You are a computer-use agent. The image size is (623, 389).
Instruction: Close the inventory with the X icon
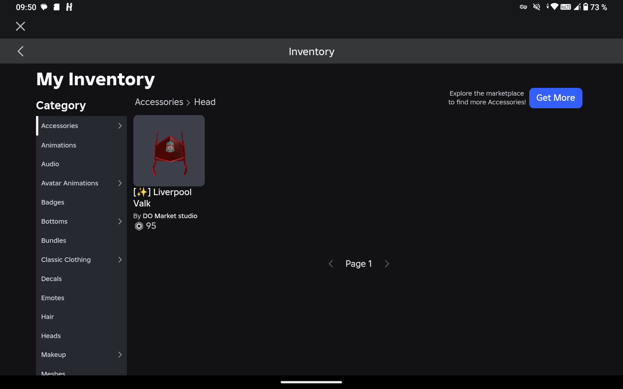[20, 26]
